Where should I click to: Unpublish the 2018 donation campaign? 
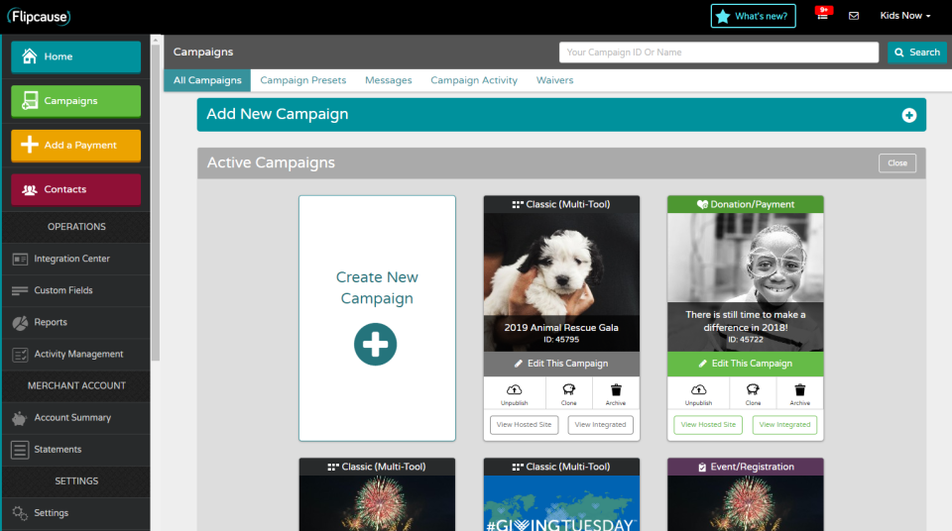click(x=698, y=394)
